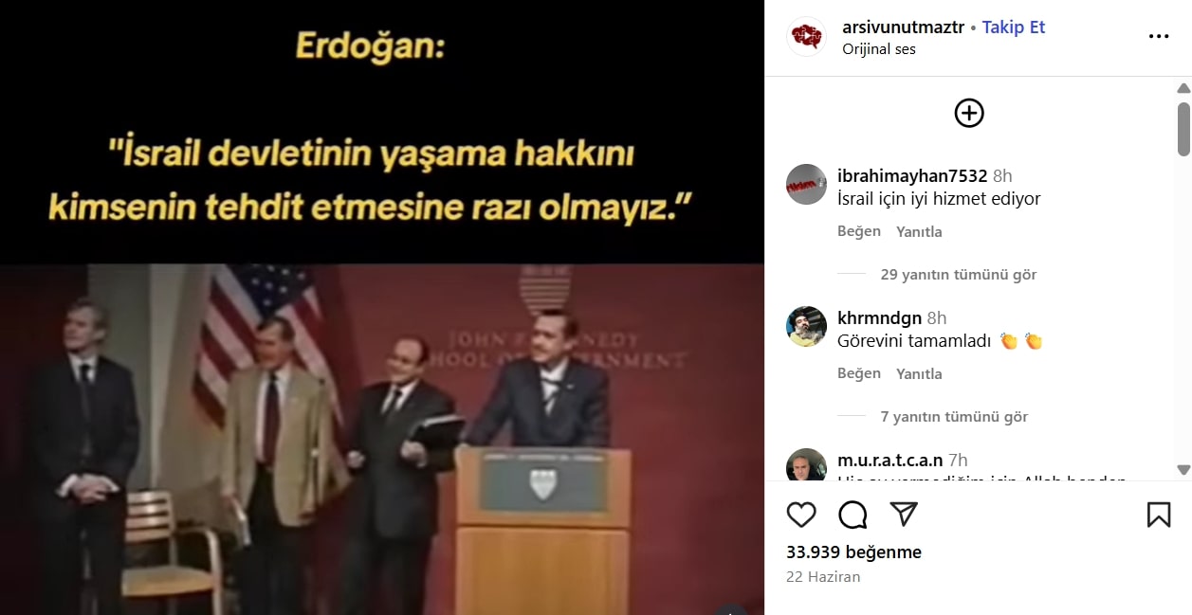Follow account via Takip Et
Screen dimensions: 1192x615
coord(1013,27)
